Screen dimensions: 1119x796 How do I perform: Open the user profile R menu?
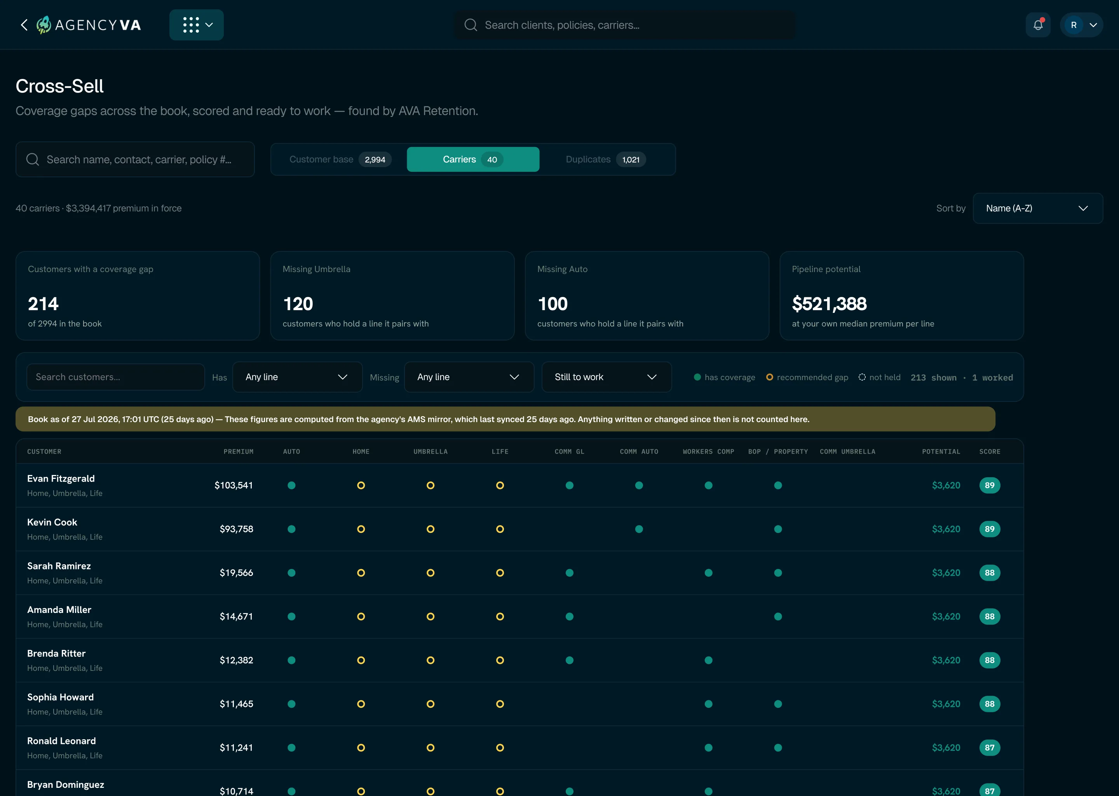click(1081, 25)
